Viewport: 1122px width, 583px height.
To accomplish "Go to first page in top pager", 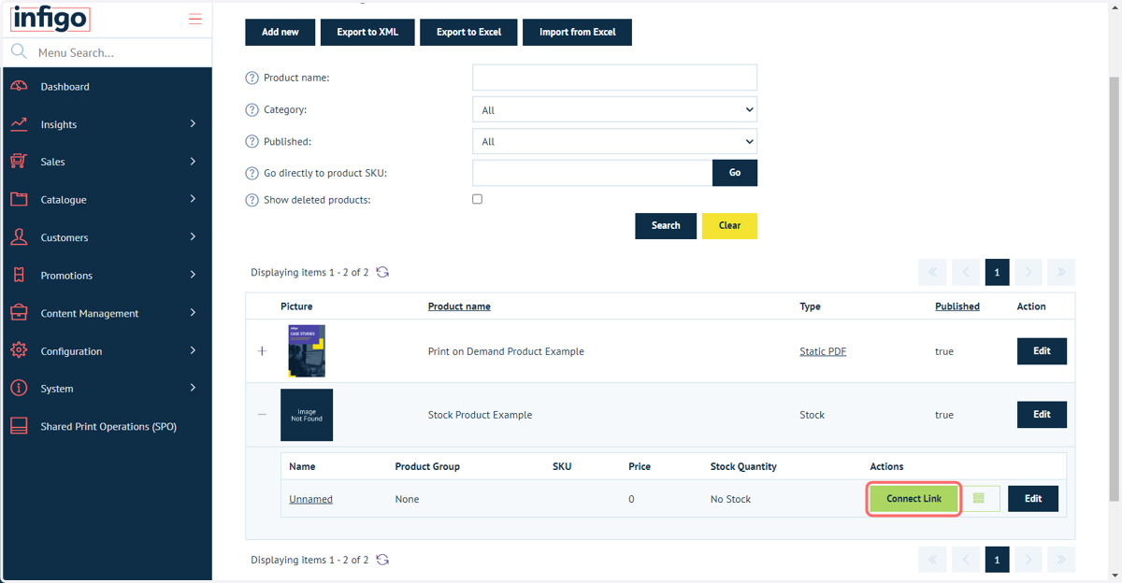I will pos(932,272).
